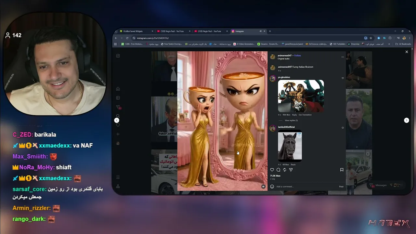
Task: Open the comment bubble icon under the post
Action: tap(278, 170)
